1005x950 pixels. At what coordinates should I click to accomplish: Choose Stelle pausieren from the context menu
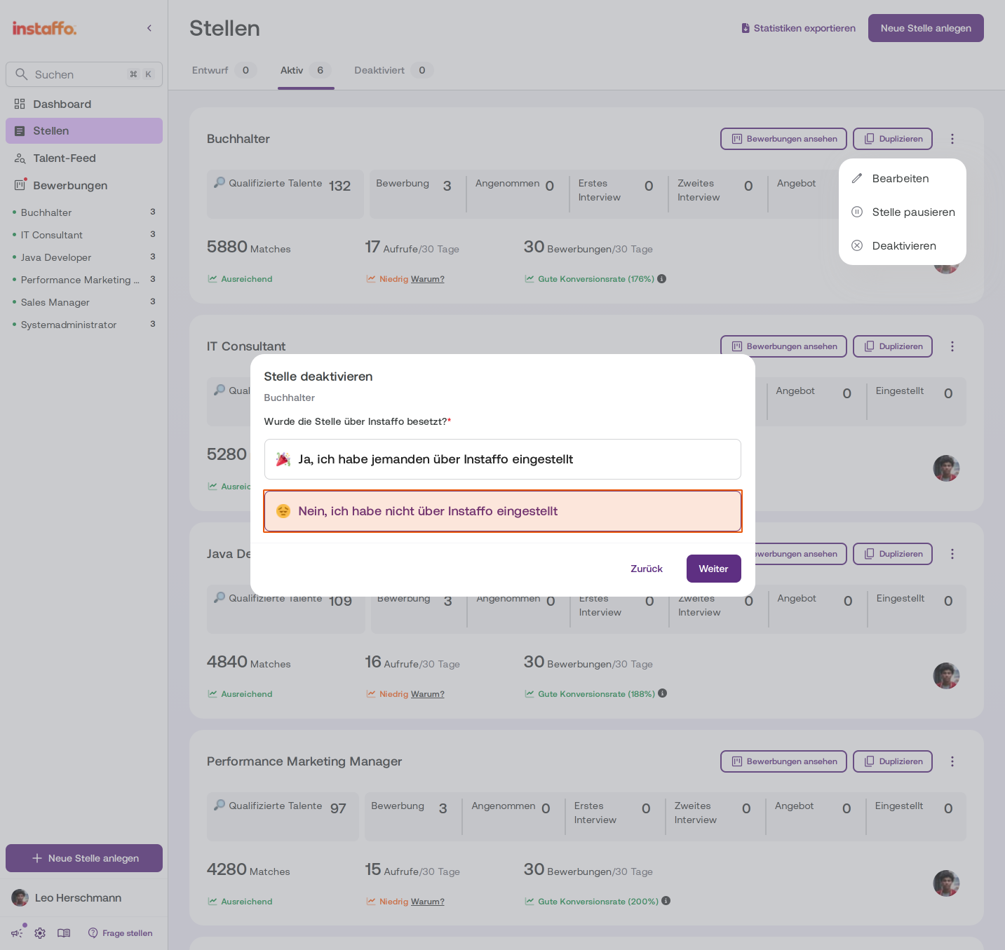click(902, 212)
